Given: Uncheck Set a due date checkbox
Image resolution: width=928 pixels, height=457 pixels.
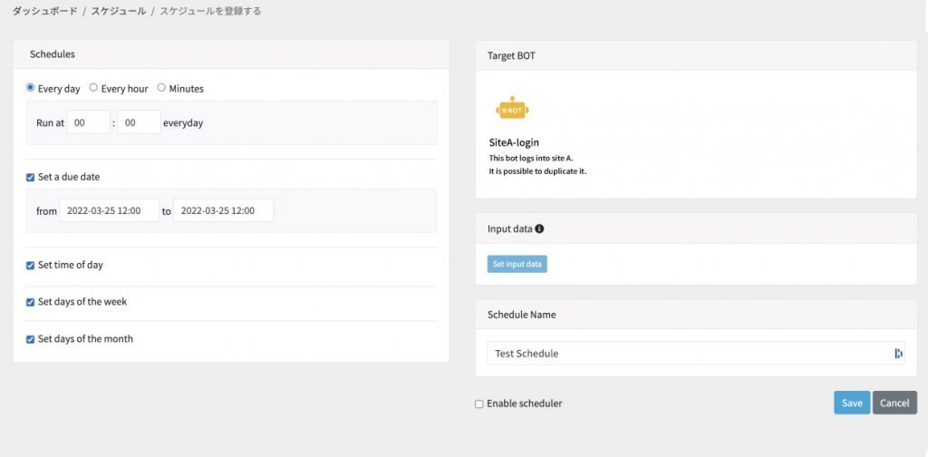Looking at the screenshot, I should coord(30,177).
